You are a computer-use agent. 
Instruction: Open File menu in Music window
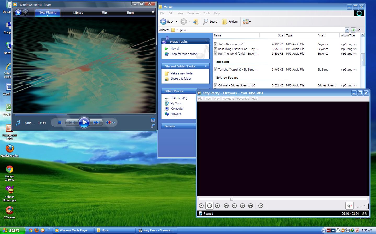coord(162,13)
